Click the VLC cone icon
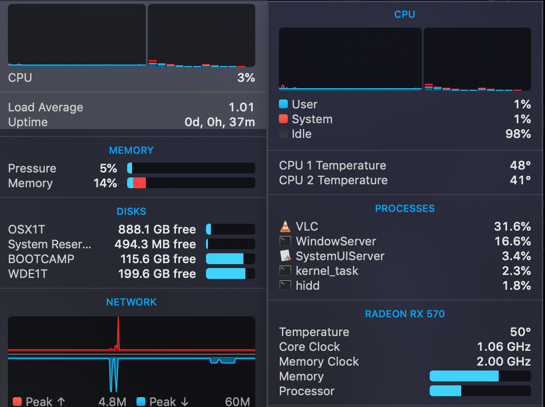This screenshot has width=545, height=407. click(285, 227)
